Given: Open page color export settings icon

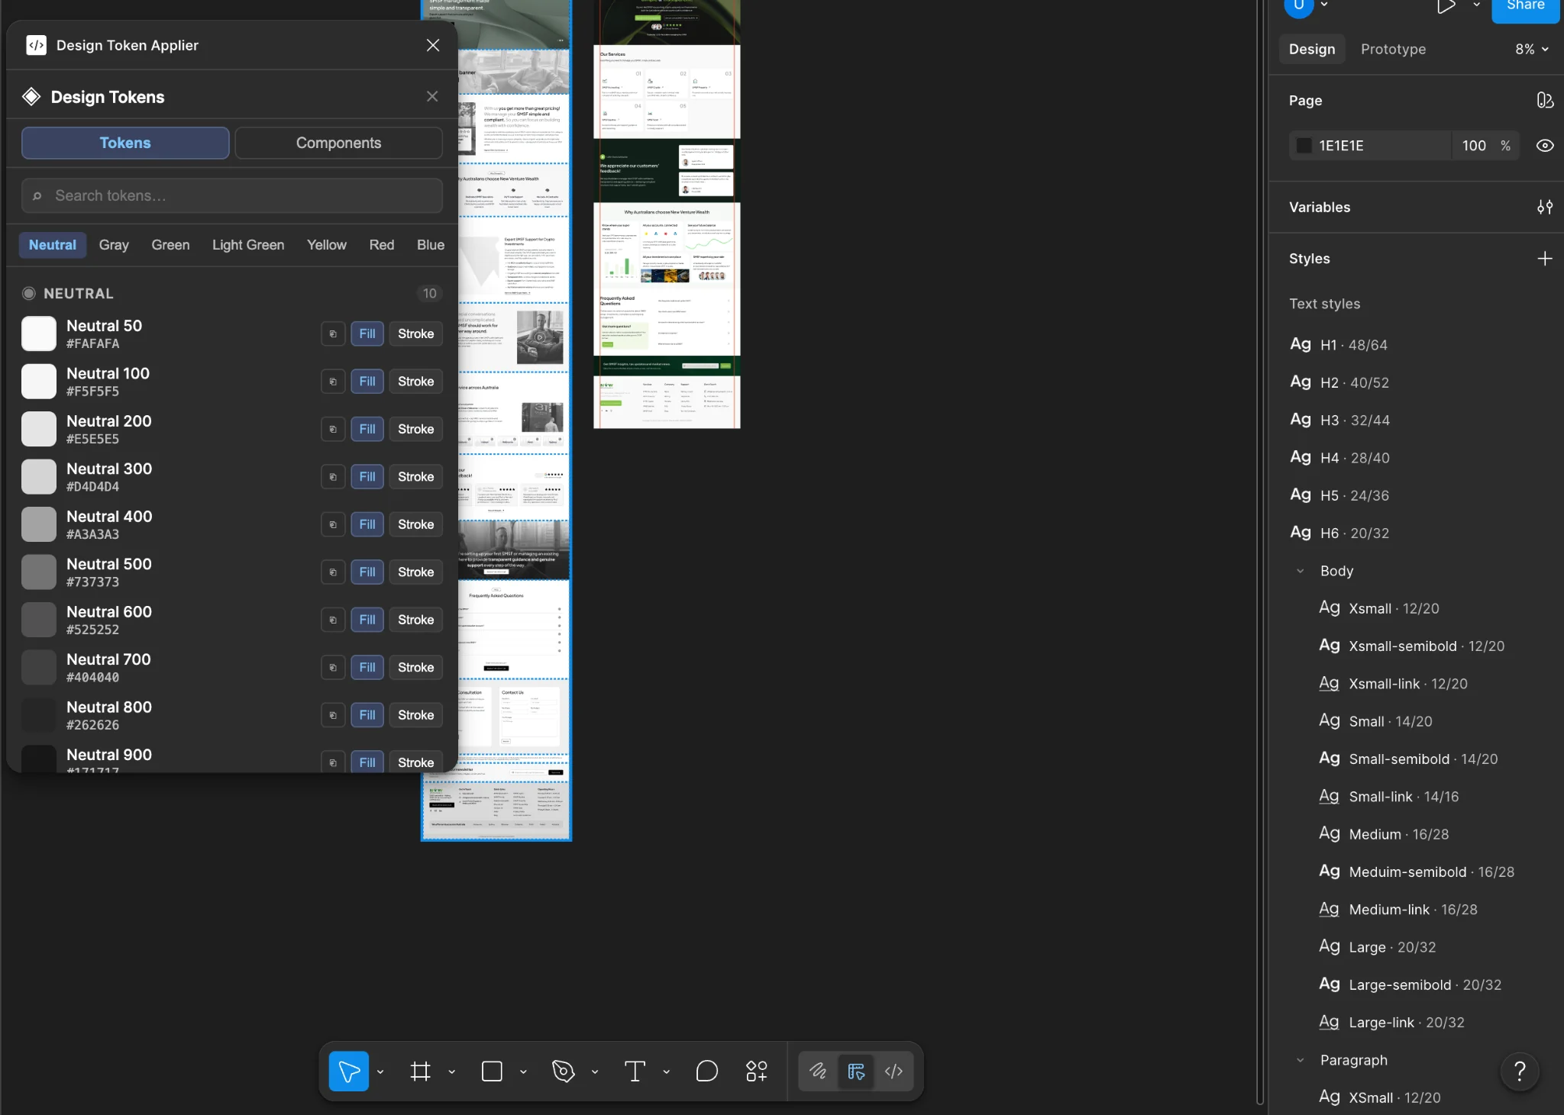Looking at the screenshot, I should click(1544, 101).
